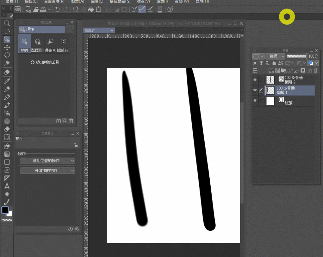Viewport: 323px width, 257px height.
Task: Open the 普通 blending mode dropdown
Action: point(275,56)
